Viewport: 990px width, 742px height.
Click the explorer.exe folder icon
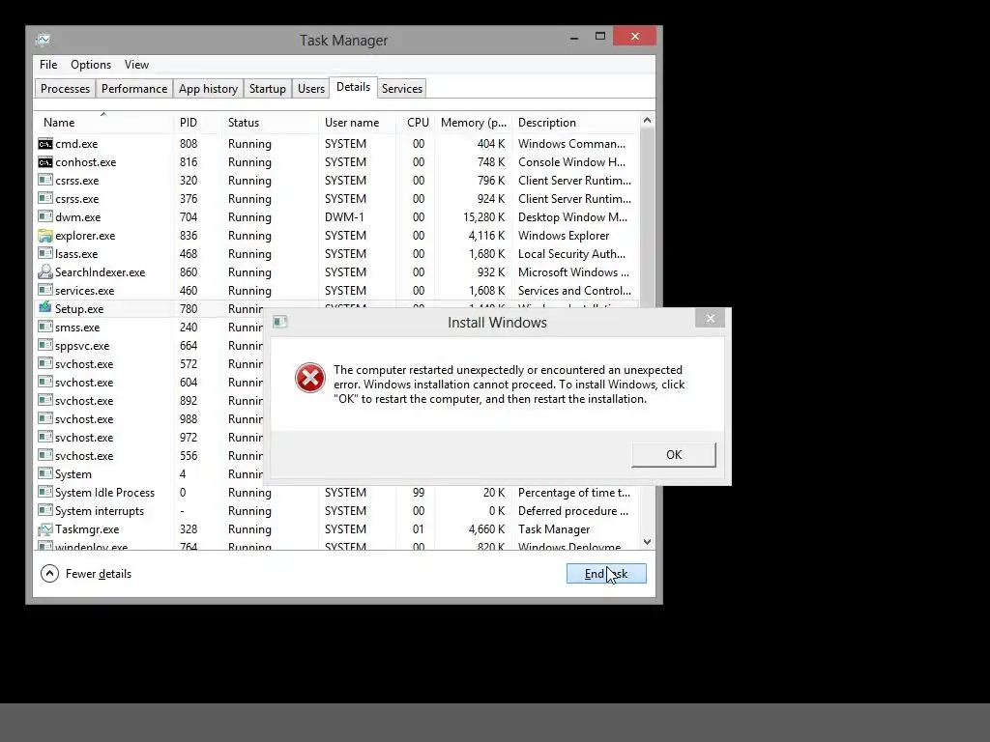click(44, 236)
